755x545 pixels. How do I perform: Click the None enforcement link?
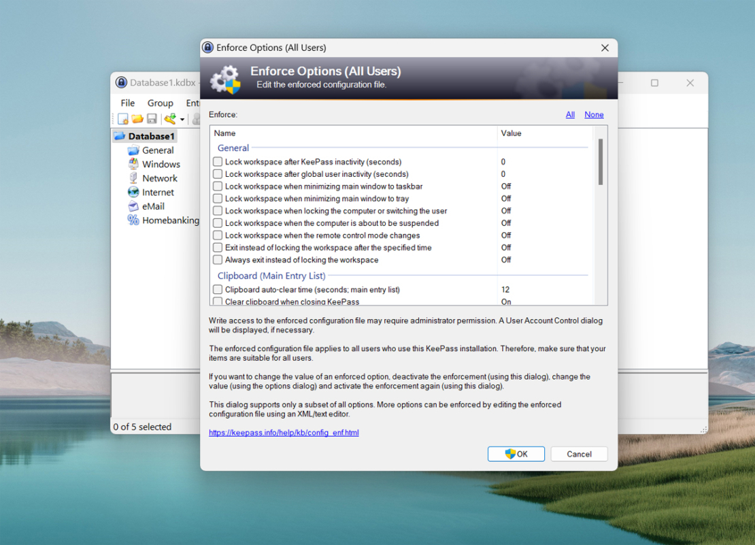(594, 114)
